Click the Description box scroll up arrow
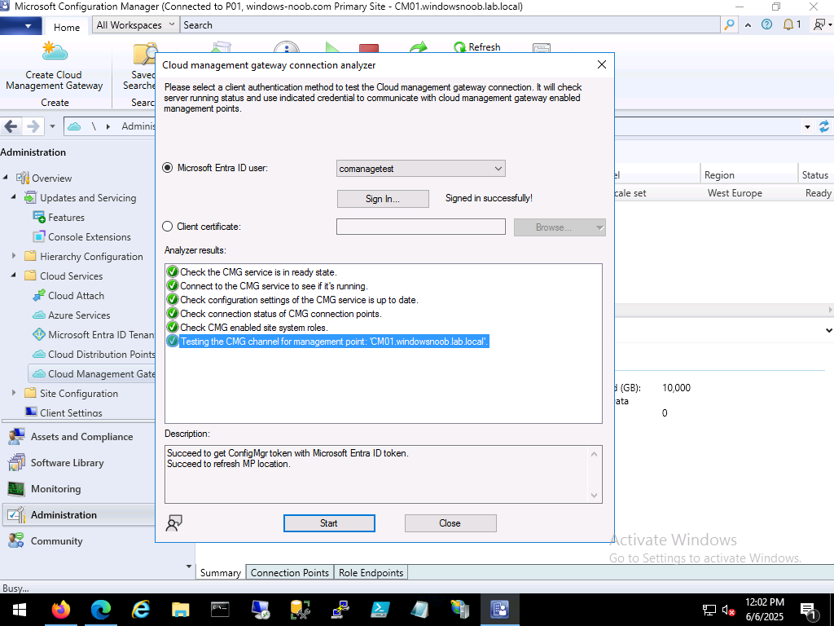834x626 pixels. [x=594, y=454]
